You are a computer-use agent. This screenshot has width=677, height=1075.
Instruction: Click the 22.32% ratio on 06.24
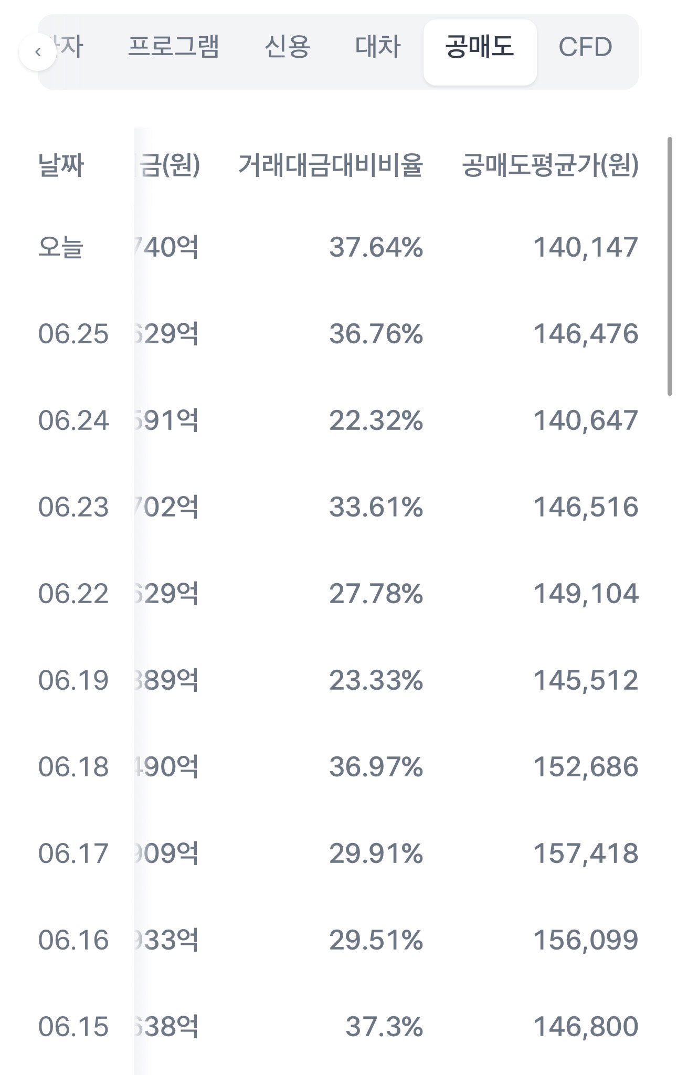376,420
